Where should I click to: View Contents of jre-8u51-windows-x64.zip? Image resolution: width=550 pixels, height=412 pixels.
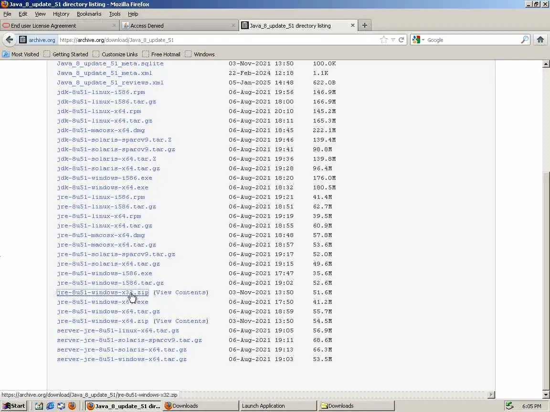[180, 321]
